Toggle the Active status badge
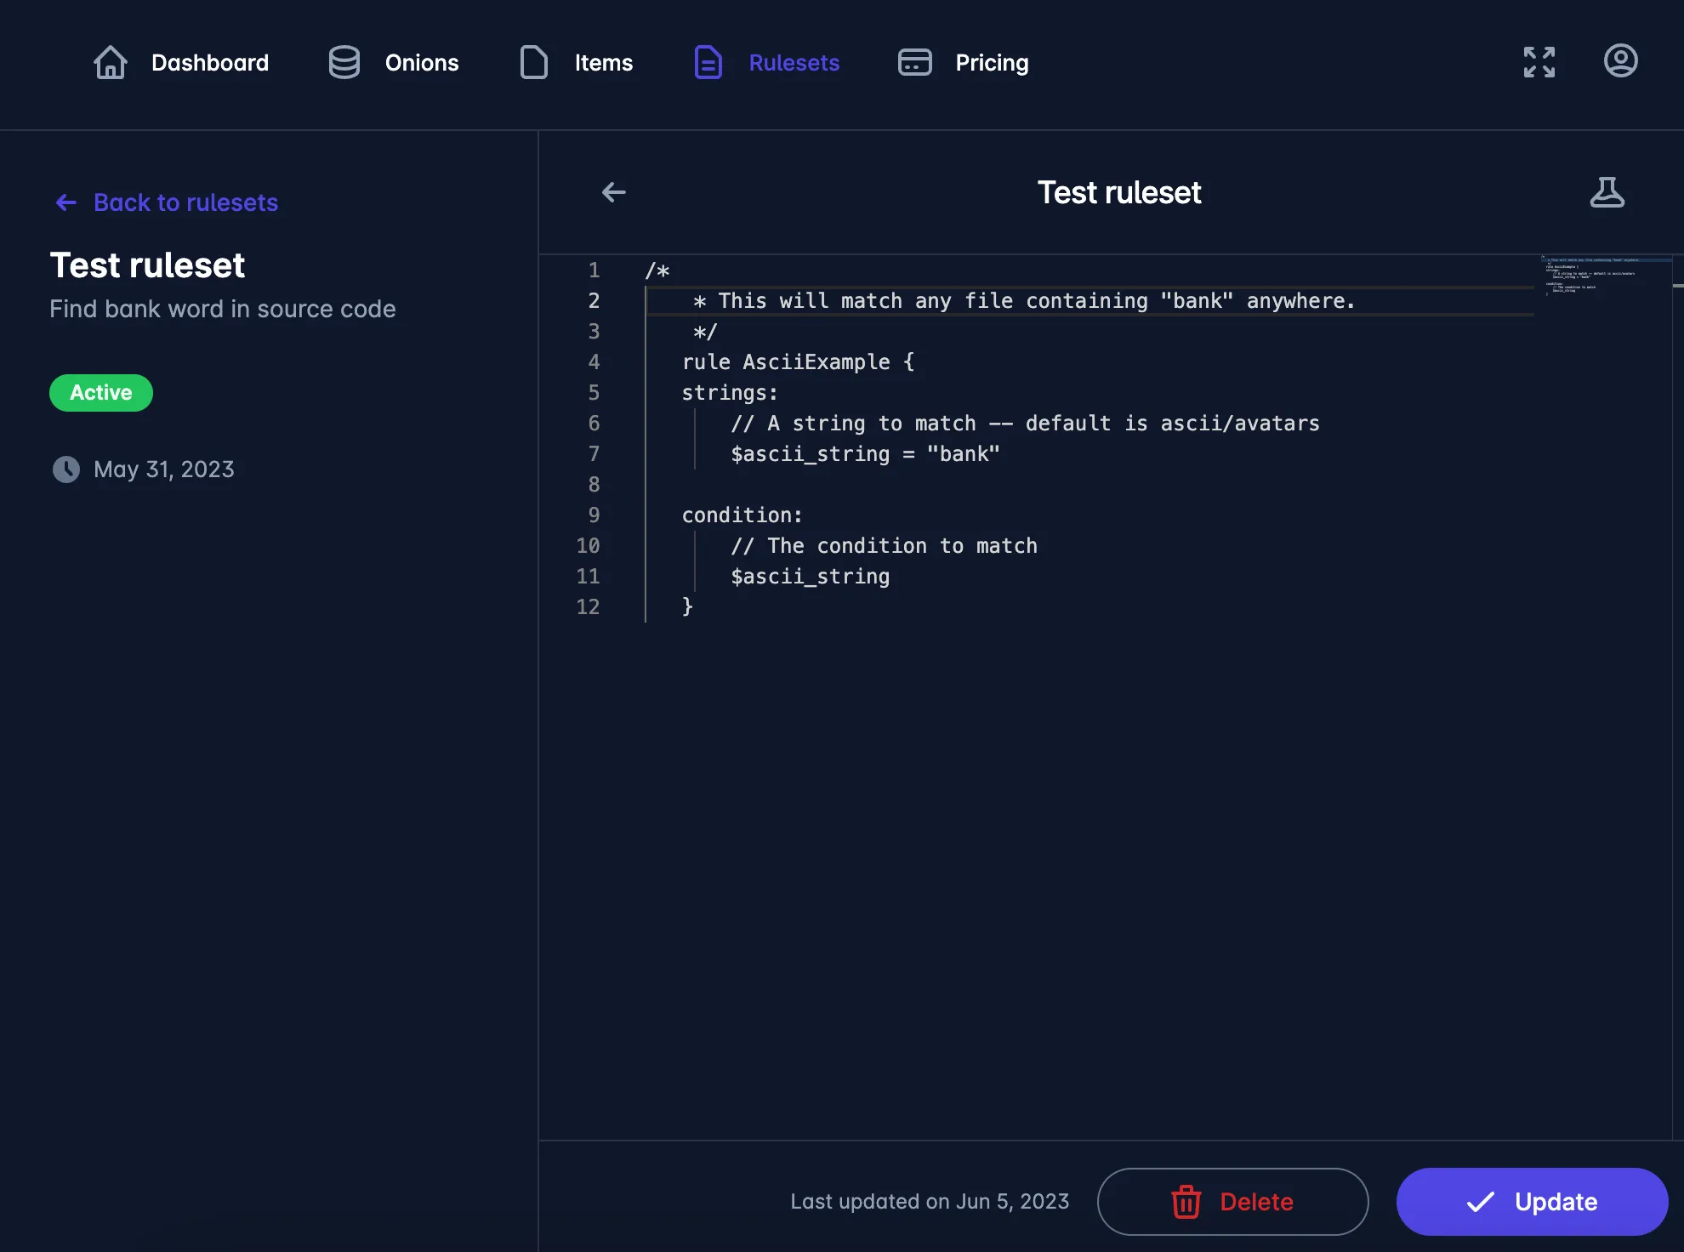Image resolution: width=1684 pixels, height=1252 pixels. click(x=100, y=392)
